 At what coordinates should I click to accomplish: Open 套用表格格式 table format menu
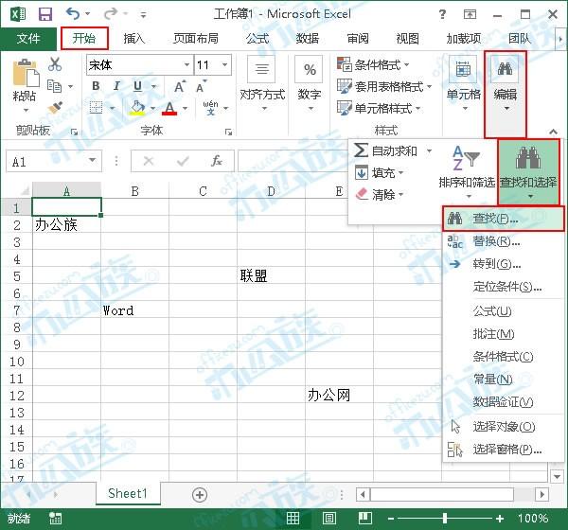click(x=384, y=86)
